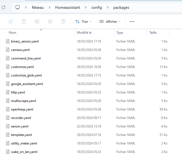Select the openhasp.yaml file
The image size is (182, 159).
[x=22, y=109]
